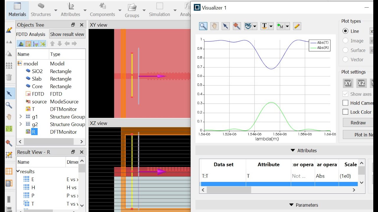Enable the Hold Camera checkbox
The width and height of the screenshot is (378, 212).
(345, 103)
